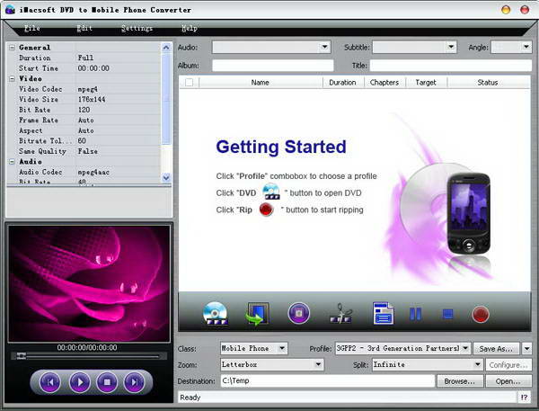Expand the Zoom Letterbox dropdown
Screen dimensions: 539x411
[x=318, y=365]
